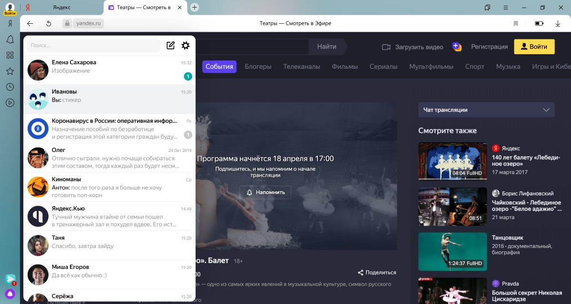Select the Театры browser tab
The width and height of the screenshot is (571, 304).
coord(145,8)
